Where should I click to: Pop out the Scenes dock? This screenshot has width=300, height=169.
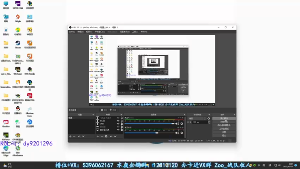click(93, 115)
